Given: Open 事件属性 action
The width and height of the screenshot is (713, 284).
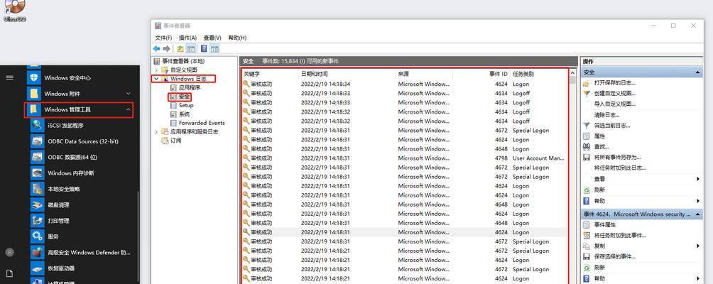Looking at the screenshot, I should pyautogui.click(x=605, y=224).
